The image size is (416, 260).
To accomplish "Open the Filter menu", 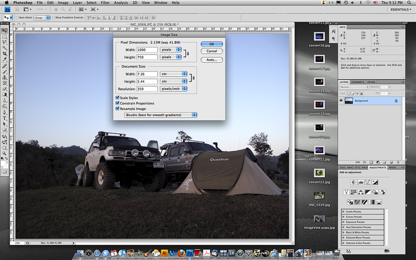I will pyautogui.click(x=105, y=2).
